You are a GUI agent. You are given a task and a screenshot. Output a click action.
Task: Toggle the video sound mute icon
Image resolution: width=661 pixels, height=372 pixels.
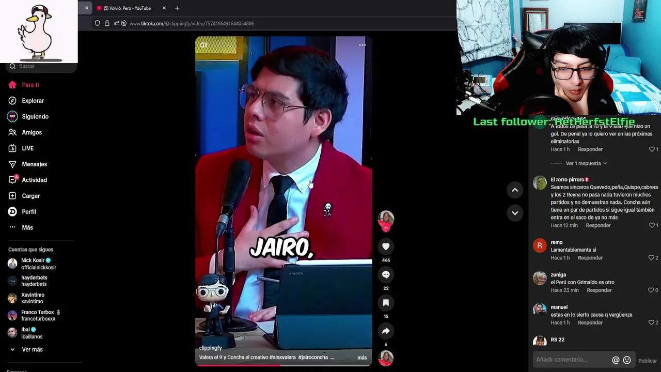point(203,45)
